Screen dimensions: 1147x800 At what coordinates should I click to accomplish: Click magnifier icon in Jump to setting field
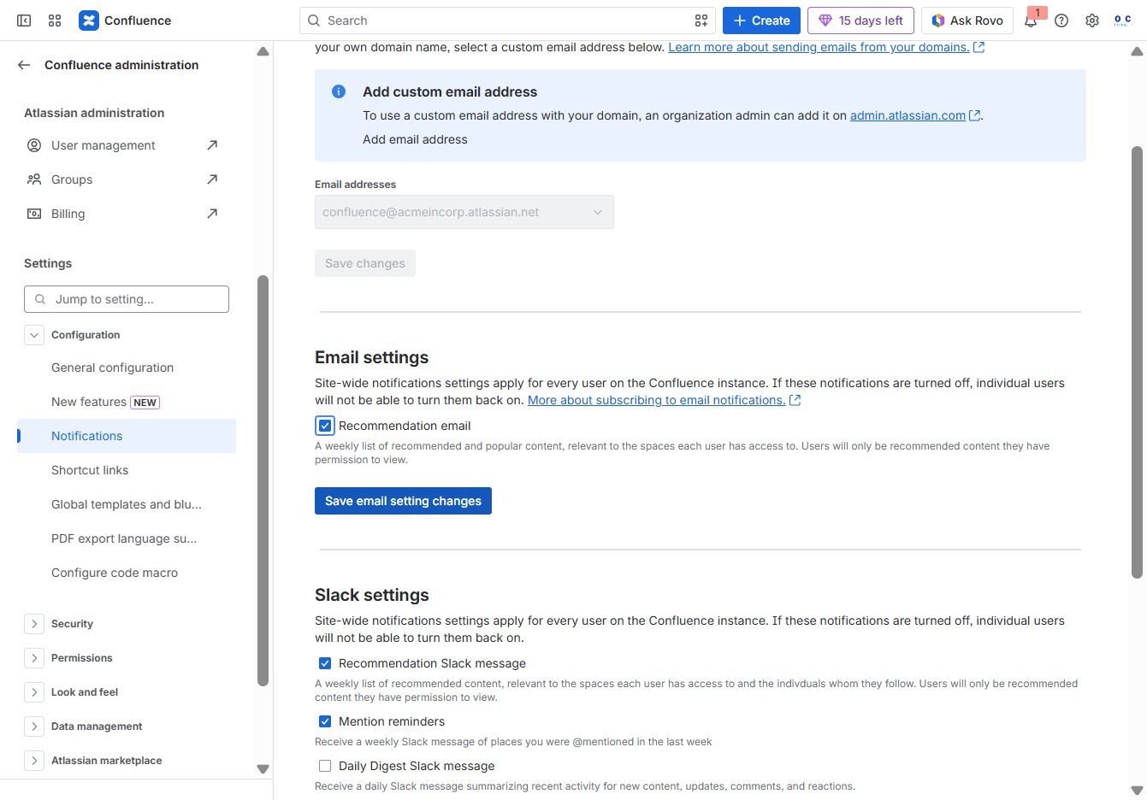[40, 299]
